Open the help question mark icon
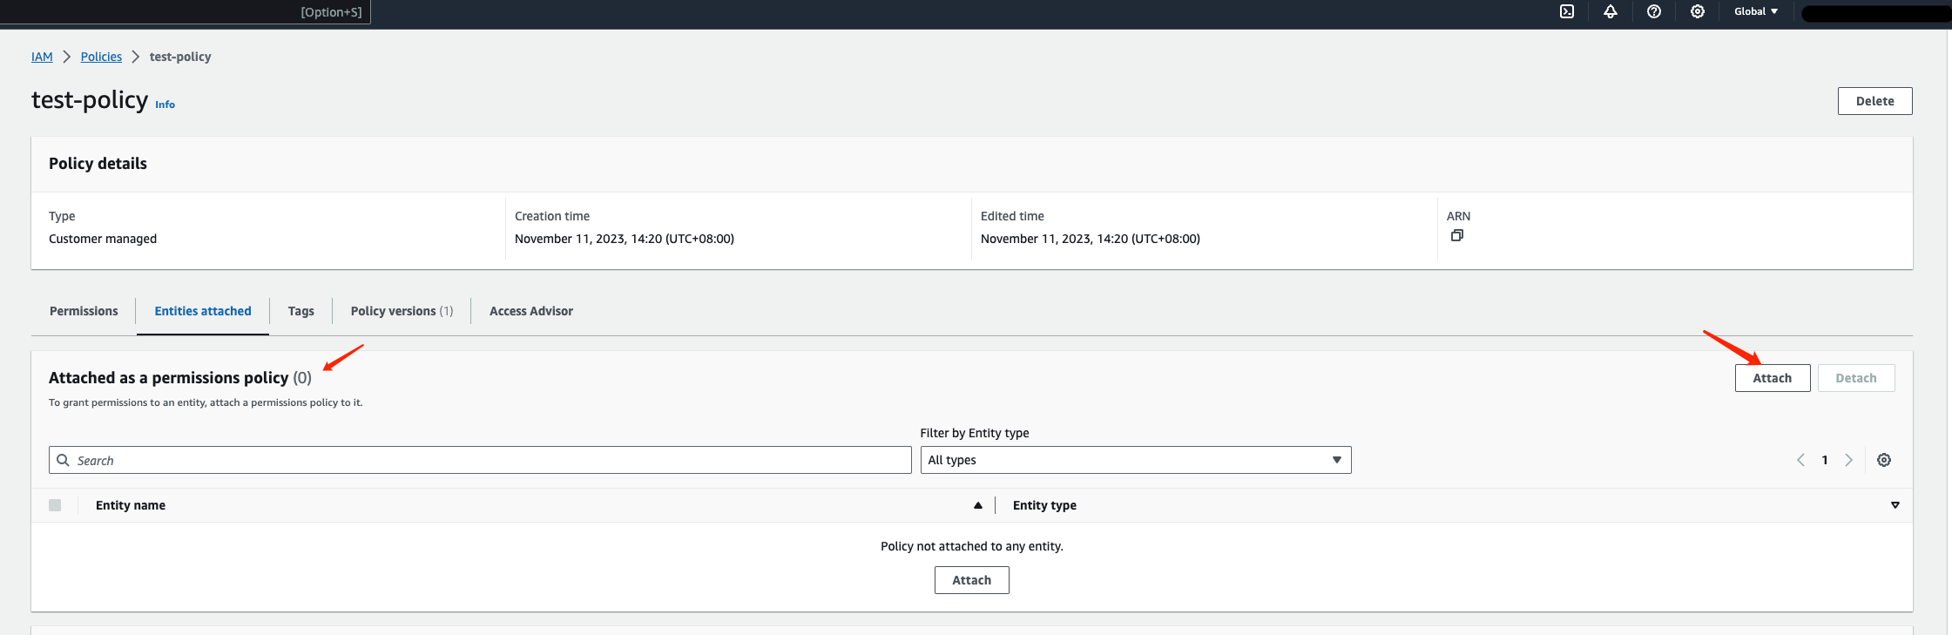Image resolution: width=1952 pixels, height=635 pixels. pyautogui.click(x=1654, y=11)
